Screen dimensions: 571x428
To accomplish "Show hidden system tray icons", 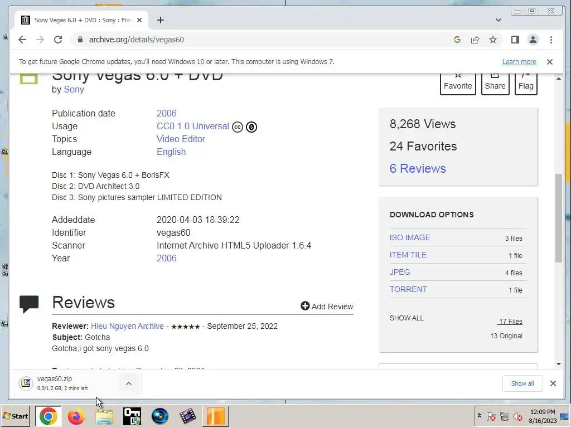I will pyautogui.click(x=479, y=416).
